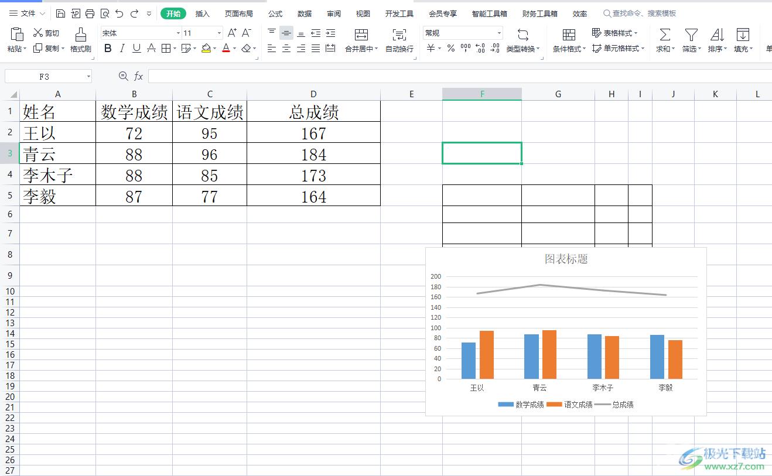Expand the Name Box F3 dropdown
Image resolution: width=772 pixels, height=476 pixels.
(x=88, y=77)
